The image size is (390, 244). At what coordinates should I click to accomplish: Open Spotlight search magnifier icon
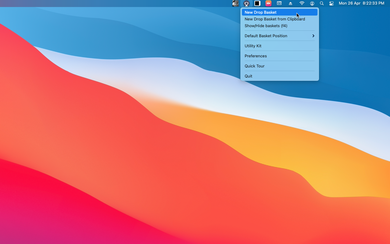point(322,3)
